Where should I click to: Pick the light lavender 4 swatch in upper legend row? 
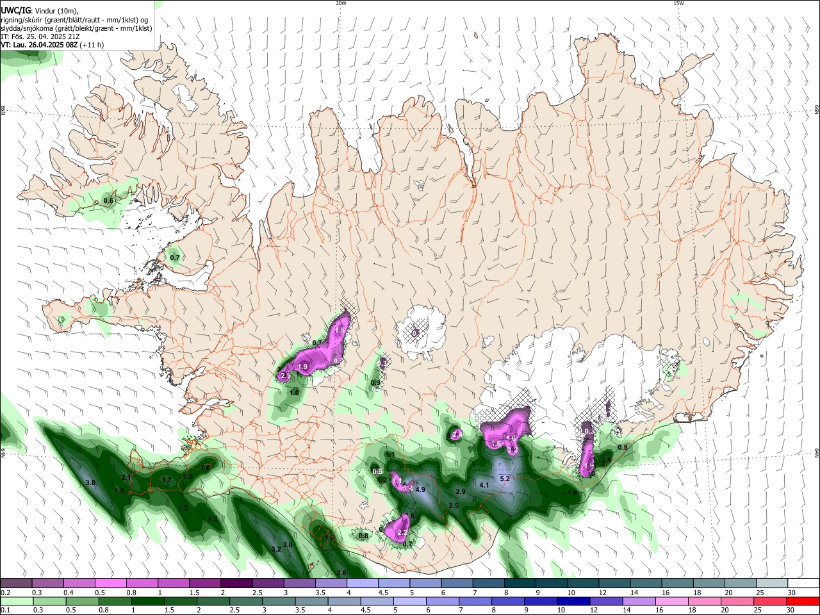coord(363,583)
